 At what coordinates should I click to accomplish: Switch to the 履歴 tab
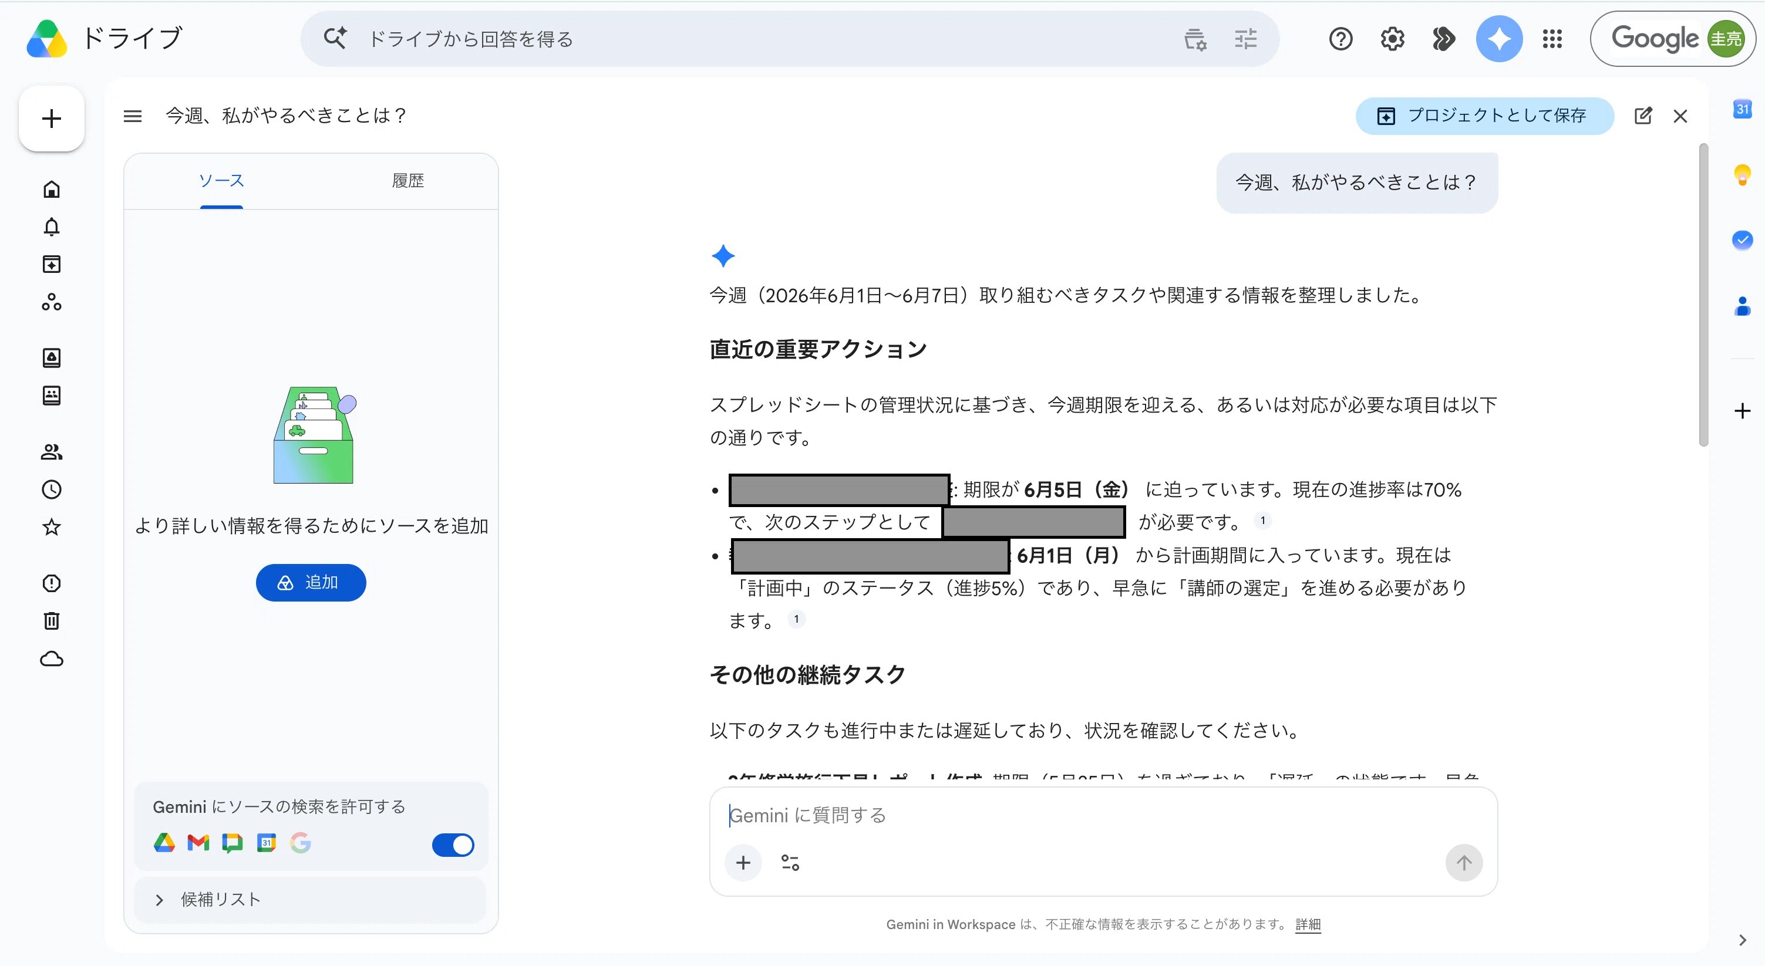407,181
